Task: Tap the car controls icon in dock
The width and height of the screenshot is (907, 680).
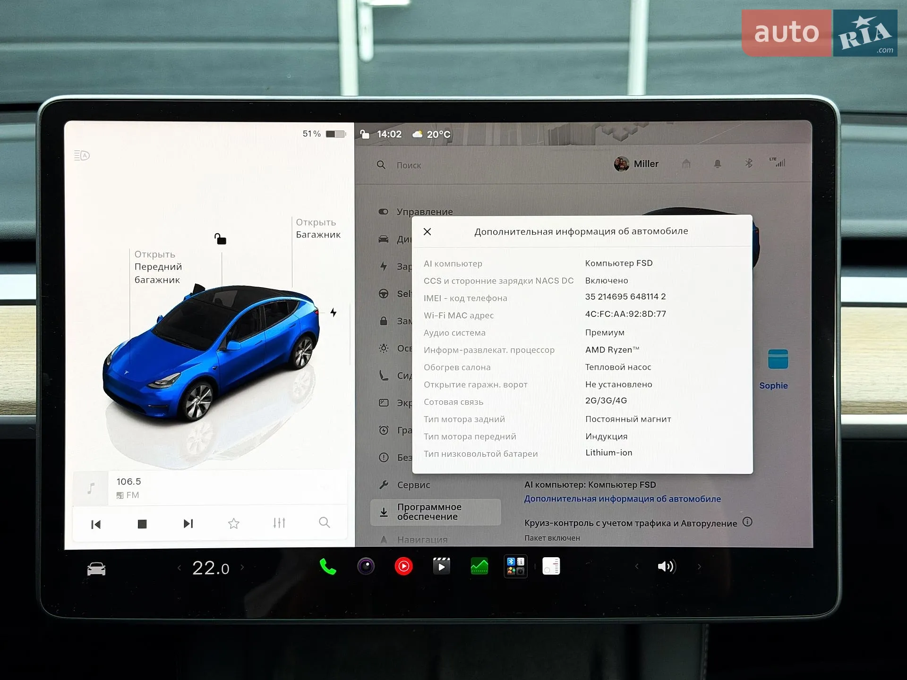Action: click(x=96, y=569)
